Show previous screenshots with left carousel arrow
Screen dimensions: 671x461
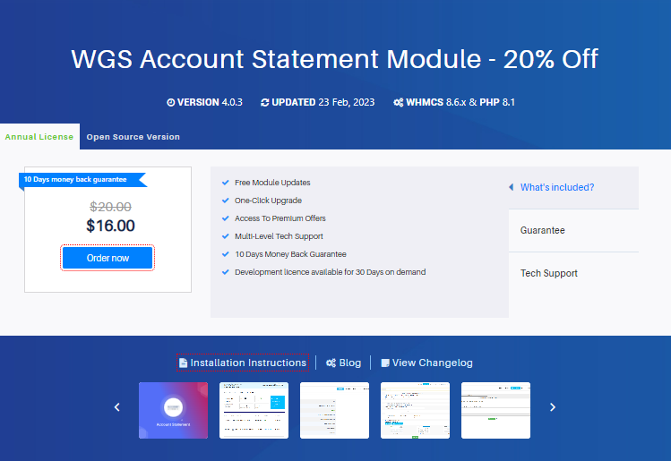pyautogui.click(x=116, y=407)
